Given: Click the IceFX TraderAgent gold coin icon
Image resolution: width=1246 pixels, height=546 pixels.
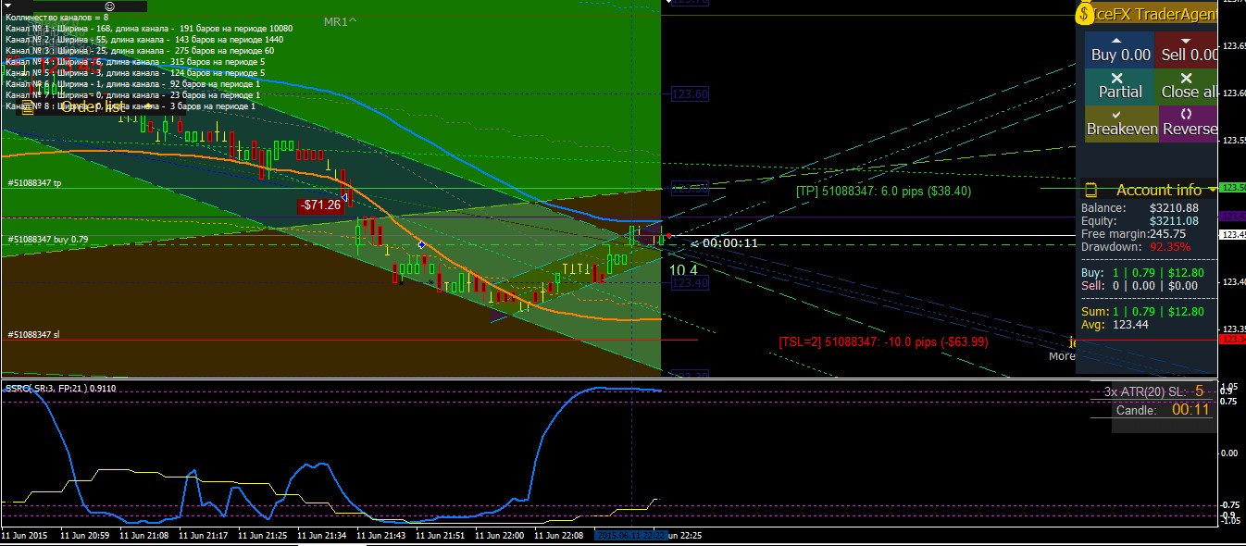Looking at the screenshot, I should (1086, 14).
